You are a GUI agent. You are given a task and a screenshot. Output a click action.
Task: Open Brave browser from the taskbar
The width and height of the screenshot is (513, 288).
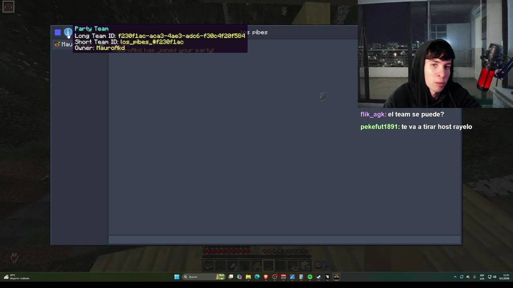266,277
